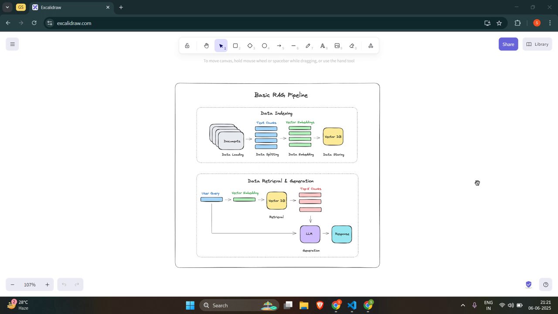The height and width of the screenshot is (314, 558).
Task: Select the Diamond tool
Action: (x=250, y=46)
